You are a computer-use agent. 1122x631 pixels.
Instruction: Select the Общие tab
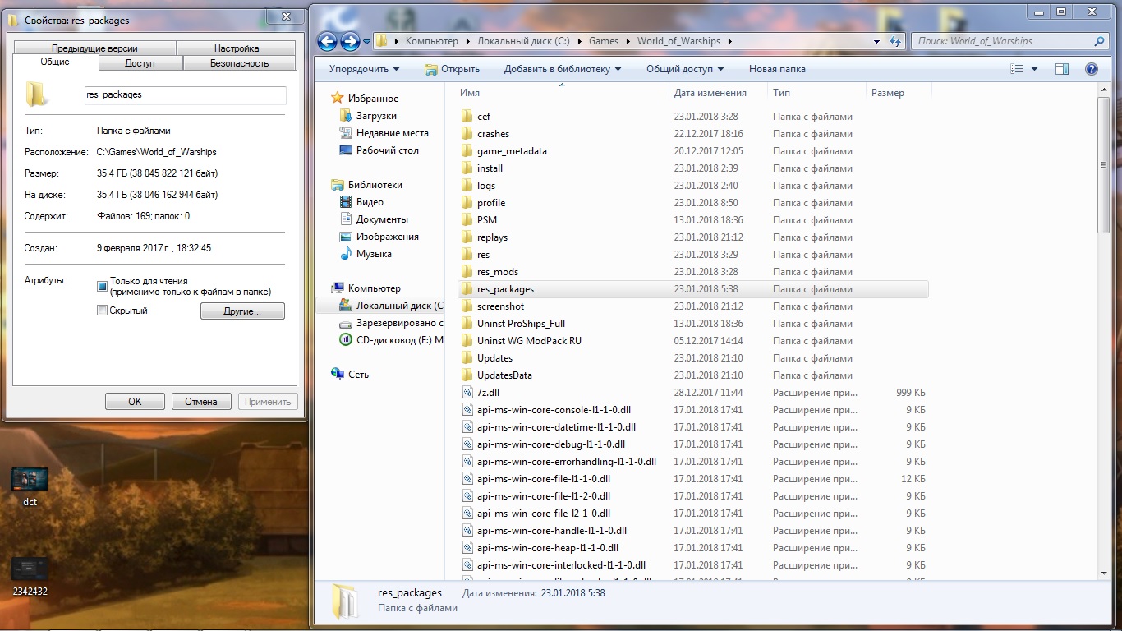pyautogui.click(x=55, y=62)
